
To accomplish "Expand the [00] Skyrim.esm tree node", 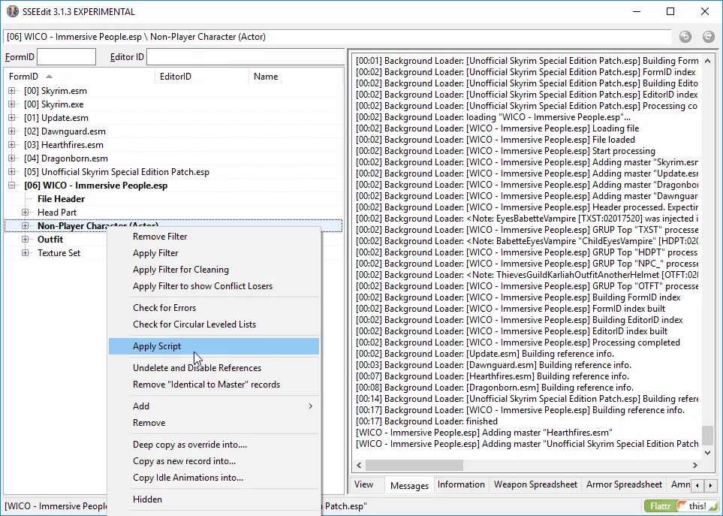I will [x=12, y=91].
